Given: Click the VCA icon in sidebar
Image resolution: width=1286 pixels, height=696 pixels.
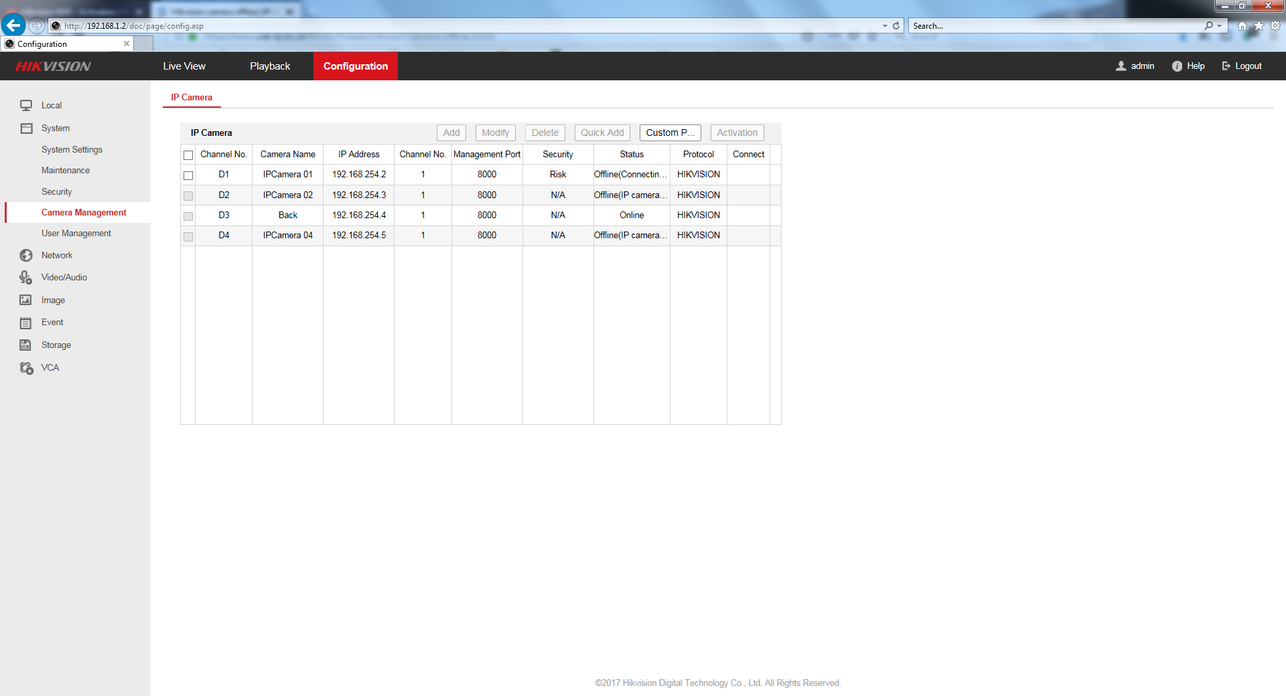Looking at the screenshot, I should click(x=26, y=367).
